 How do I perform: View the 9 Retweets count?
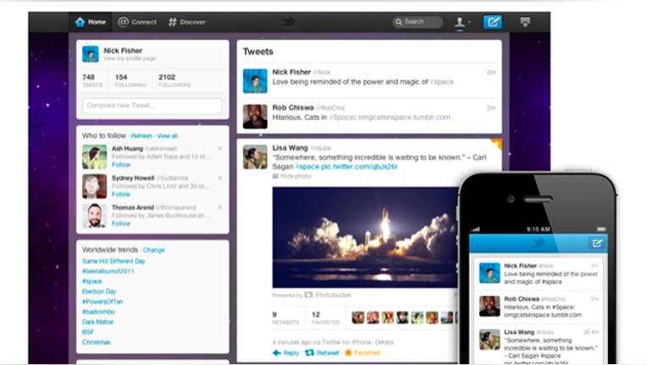coord(285,318)
